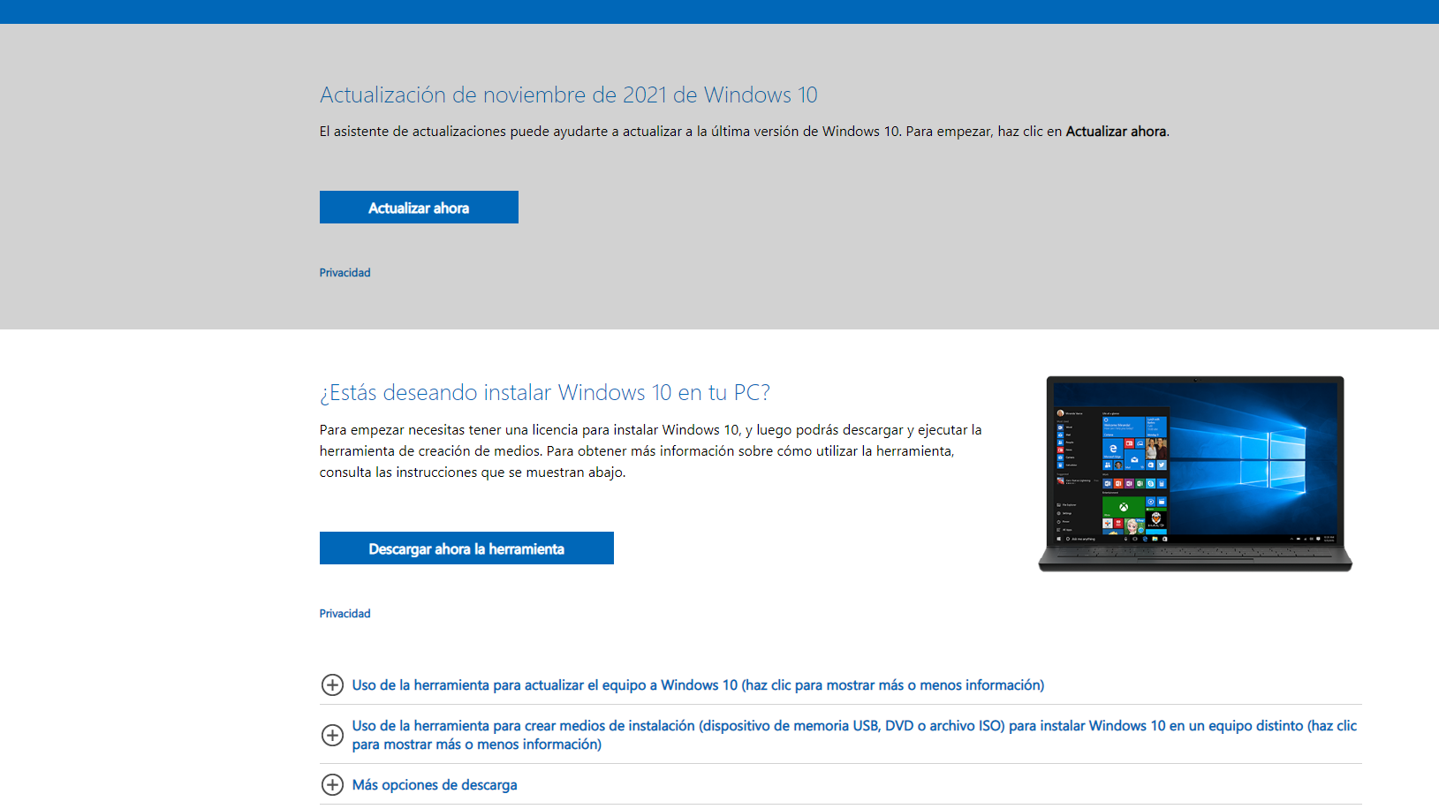The height and width of the screenshot is (809, 1439).
Task: Click the Twitter tile in laptop Start menu
Action: pos(1162,465)
